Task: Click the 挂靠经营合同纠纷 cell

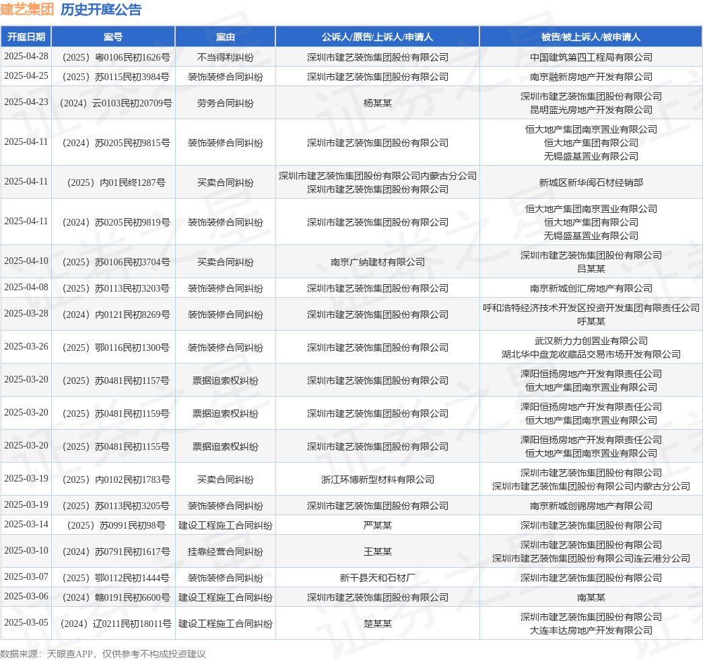Action: pos(225,552)
